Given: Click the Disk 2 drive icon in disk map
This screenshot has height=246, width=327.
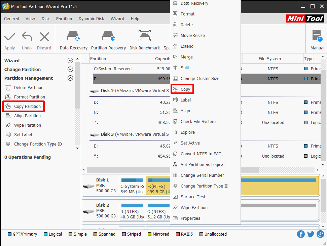Looking at the screenshot, I should coord(88,211).
